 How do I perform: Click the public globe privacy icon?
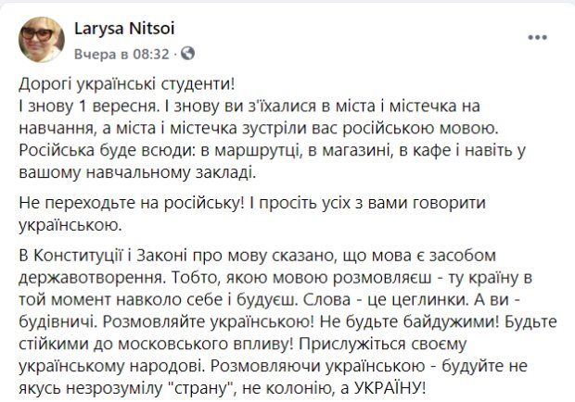[190, 54]
